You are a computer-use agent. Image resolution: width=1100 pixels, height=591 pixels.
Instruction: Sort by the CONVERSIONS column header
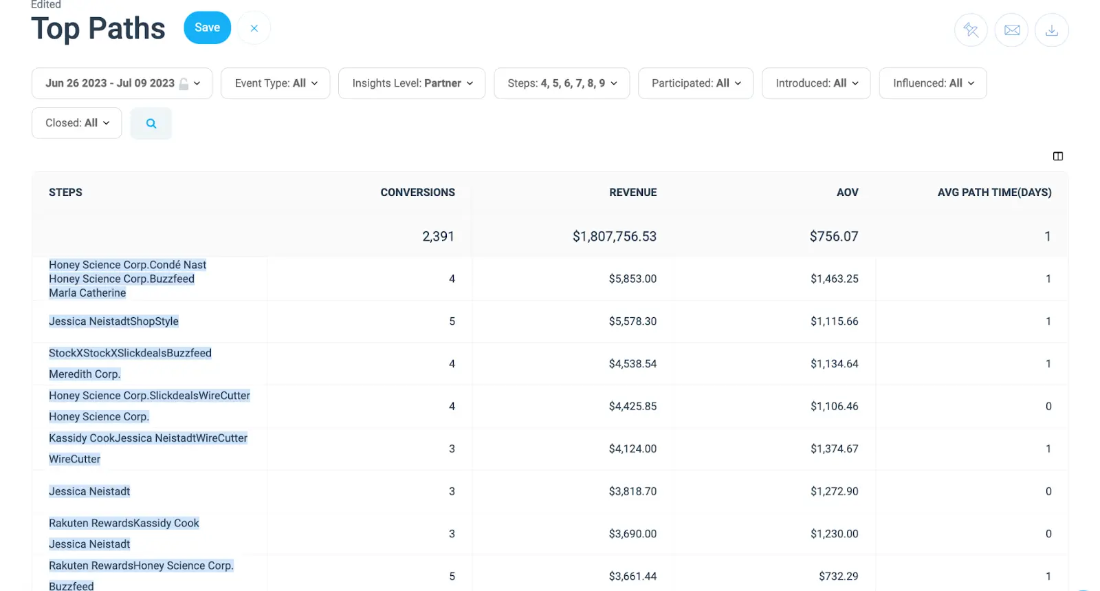pyautogui.click(x=417, y=193)
